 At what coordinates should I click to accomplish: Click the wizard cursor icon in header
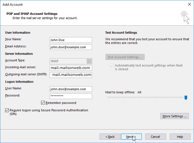point(185,17)
